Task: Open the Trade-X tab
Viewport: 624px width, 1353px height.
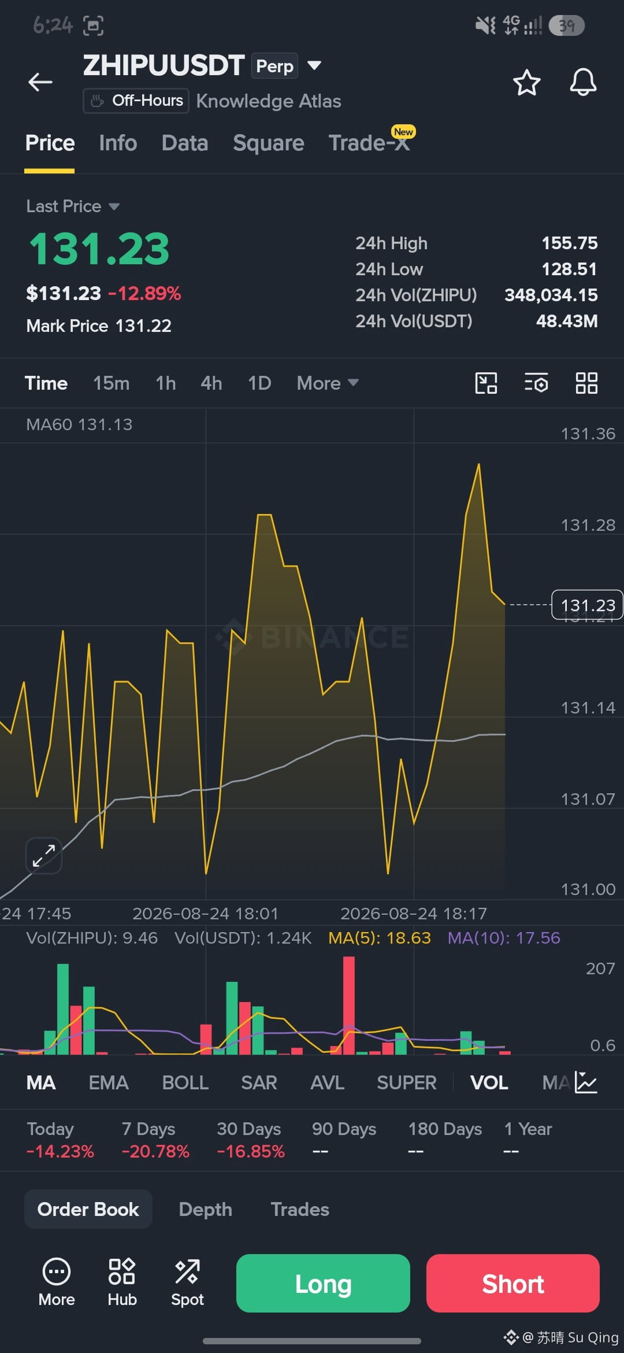Action: [370, 142]
